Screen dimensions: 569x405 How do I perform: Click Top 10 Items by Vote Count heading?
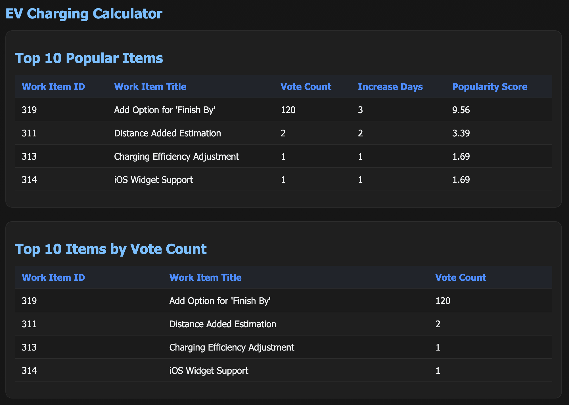(111, 249)
